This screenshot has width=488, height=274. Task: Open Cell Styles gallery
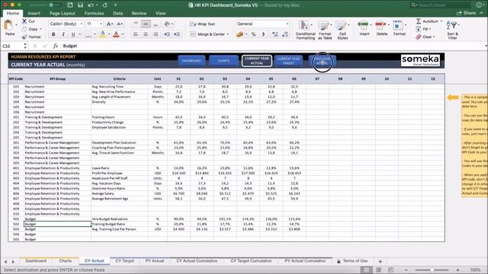(342, 30)
